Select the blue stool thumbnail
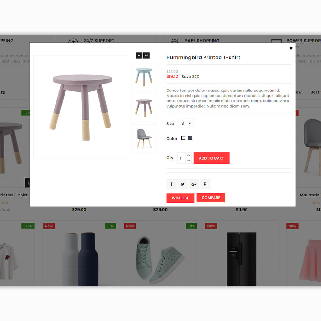The height and width of the screenshot is (321, 321). [x=144, y=77]
